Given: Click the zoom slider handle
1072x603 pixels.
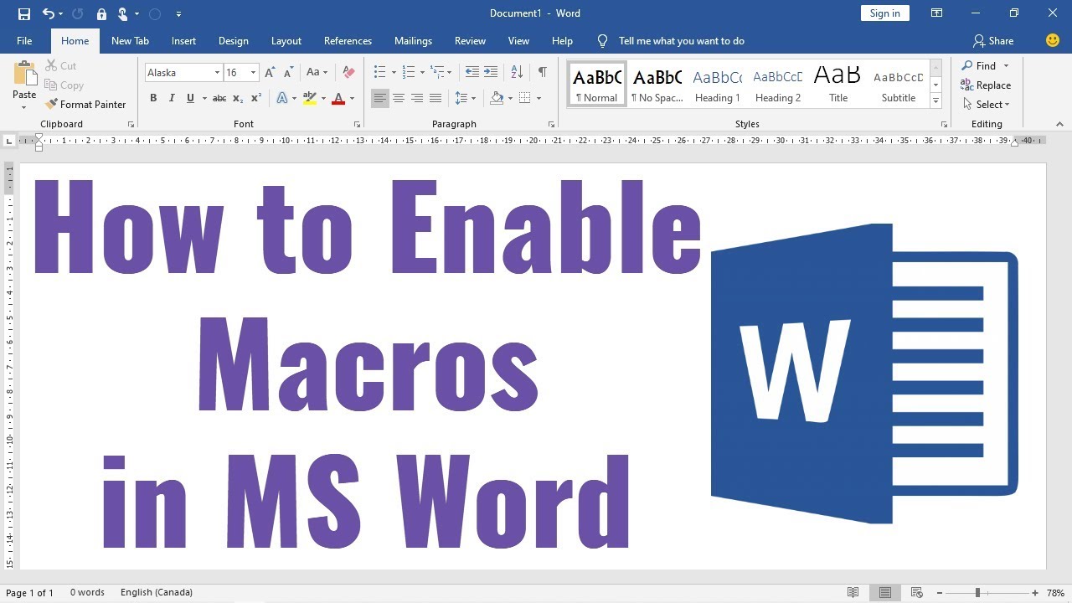Looking at the screenshot, I should 977,593.
